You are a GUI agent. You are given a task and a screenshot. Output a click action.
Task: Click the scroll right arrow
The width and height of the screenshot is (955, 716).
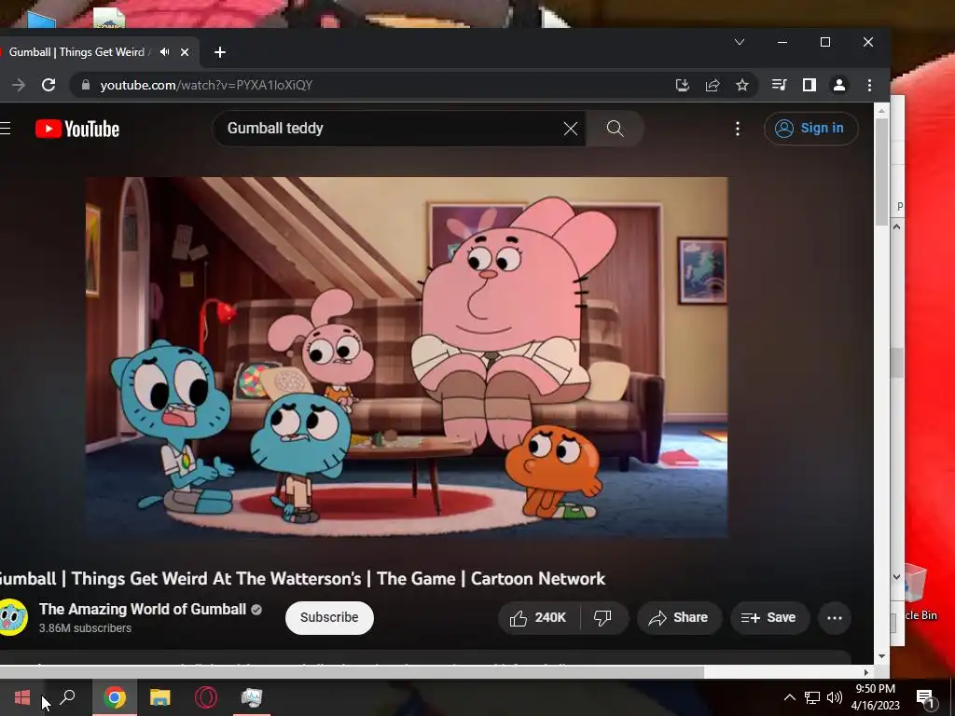tap(866, 672)
